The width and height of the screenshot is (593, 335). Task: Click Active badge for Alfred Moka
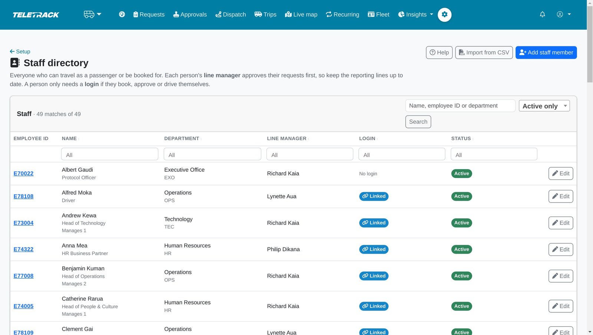(461, 196)
